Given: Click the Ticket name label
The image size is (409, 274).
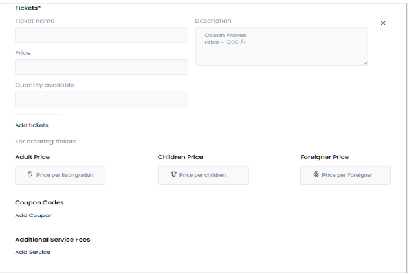Looking at the screenshot, I should pyautogui.click(x=35, y=21).
